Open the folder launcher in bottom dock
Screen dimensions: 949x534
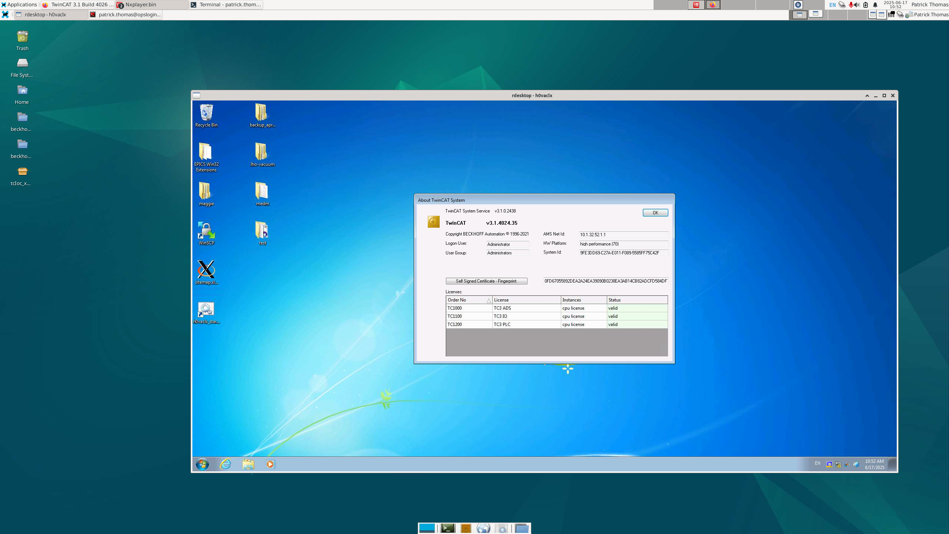(x=522, y=528)
